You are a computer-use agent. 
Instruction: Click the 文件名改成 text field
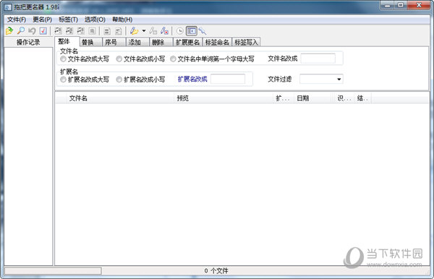(318, 59)
